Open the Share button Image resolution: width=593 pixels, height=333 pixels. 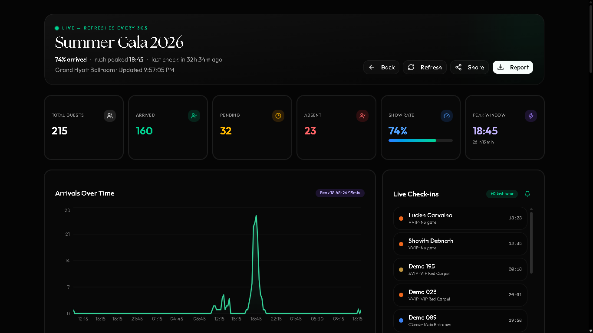point(469,67)
